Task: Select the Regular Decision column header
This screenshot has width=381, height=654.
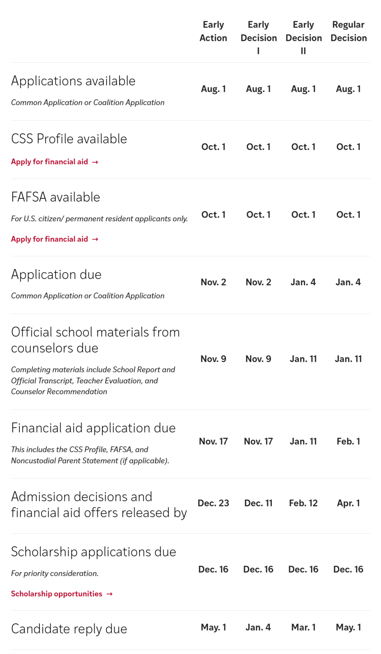Action: (349, 31)
